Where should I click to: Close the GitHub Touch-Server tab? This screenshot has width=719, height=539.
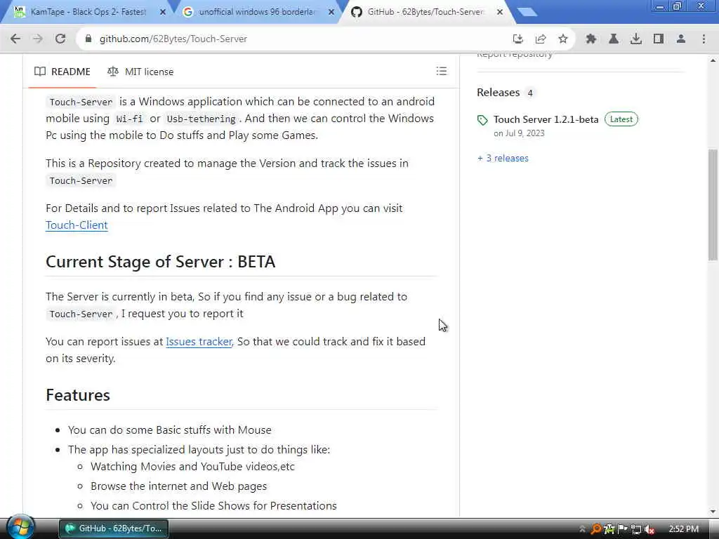click(500, 13)
